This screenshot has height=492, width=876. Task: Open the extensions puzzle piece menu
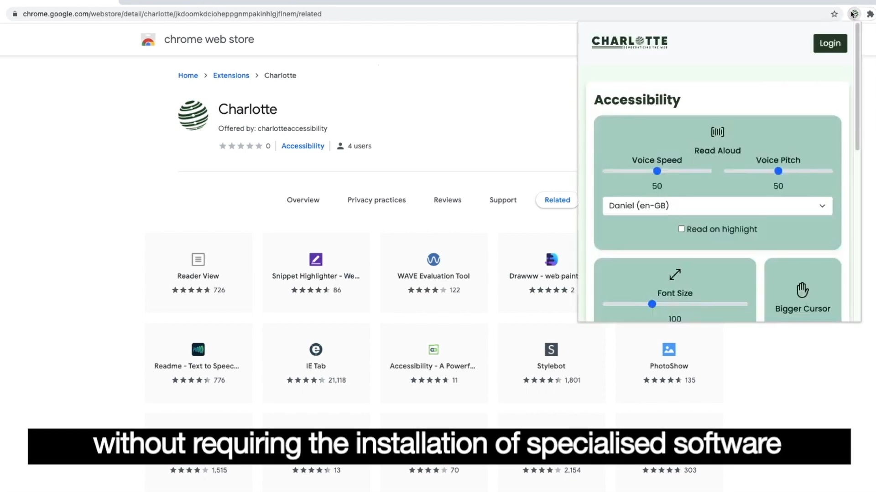pyautogui.click(x=870, y=14)
